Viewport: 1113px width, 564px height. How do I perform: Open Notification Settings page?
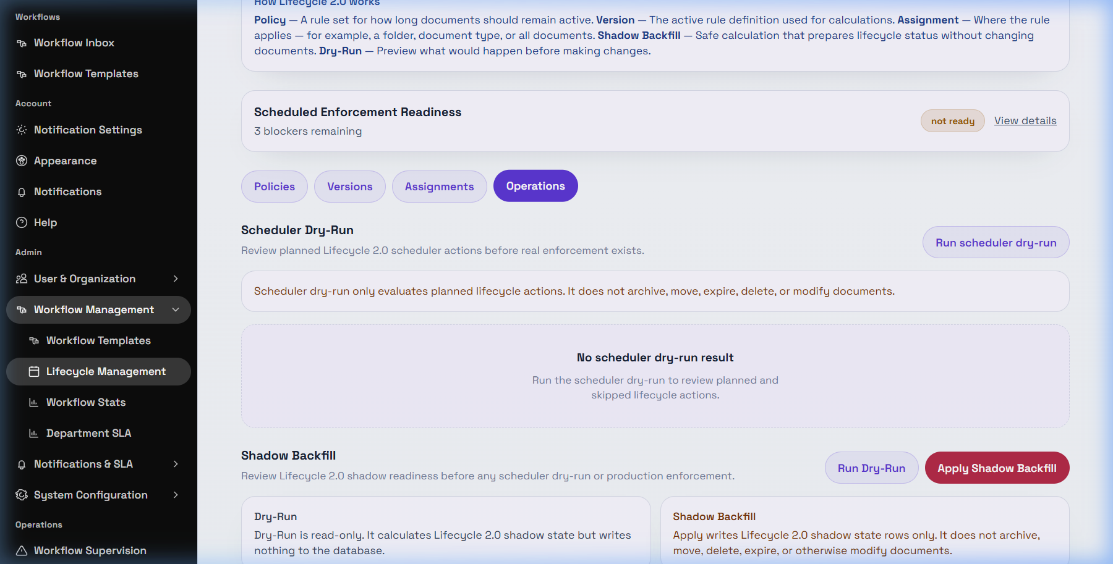point(88,130)
